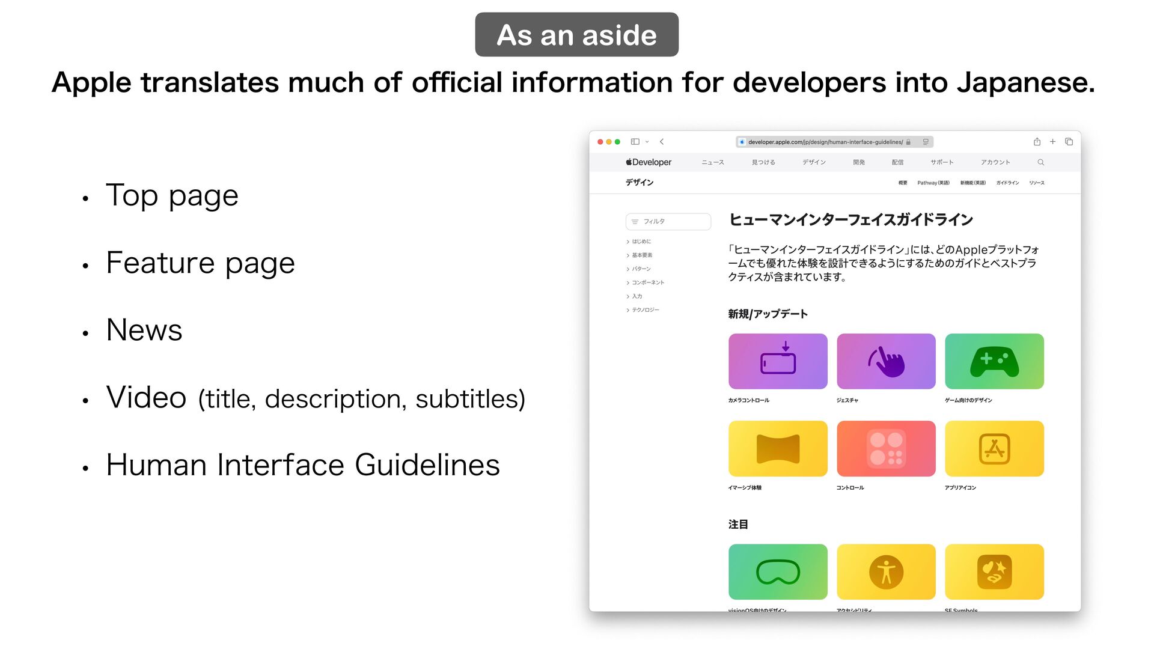Open the カメラコントロール card icon

click(778, 361)
